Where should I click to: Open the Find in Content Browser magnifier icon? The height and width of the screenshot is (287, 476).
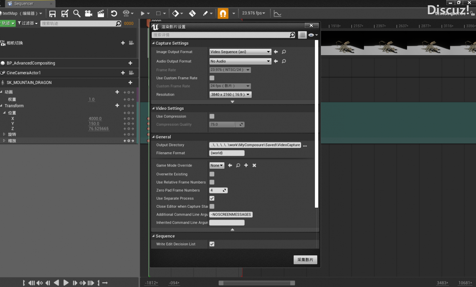pyautogui.click(x=77, y=13)
